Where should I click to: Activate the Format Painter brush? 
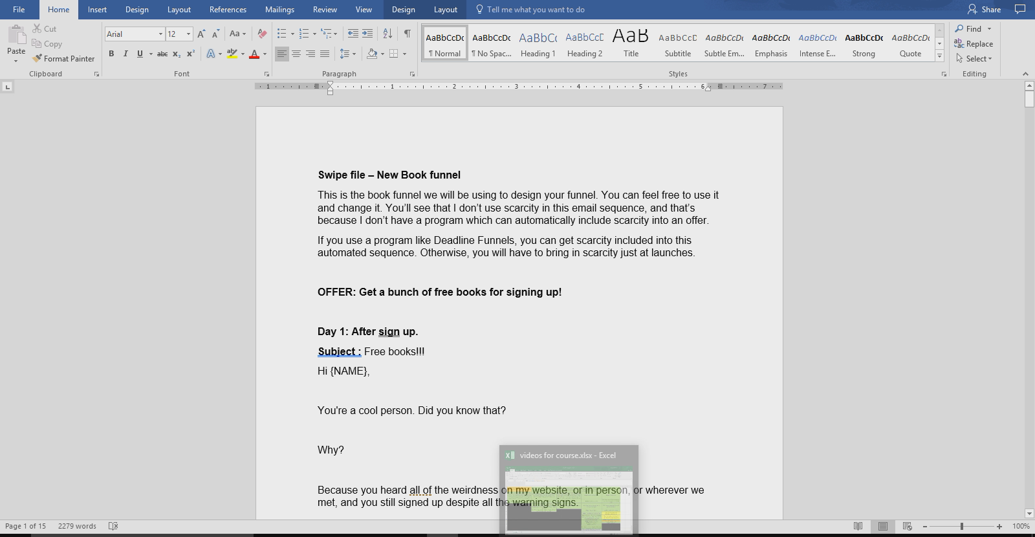(x=63, y=58)
